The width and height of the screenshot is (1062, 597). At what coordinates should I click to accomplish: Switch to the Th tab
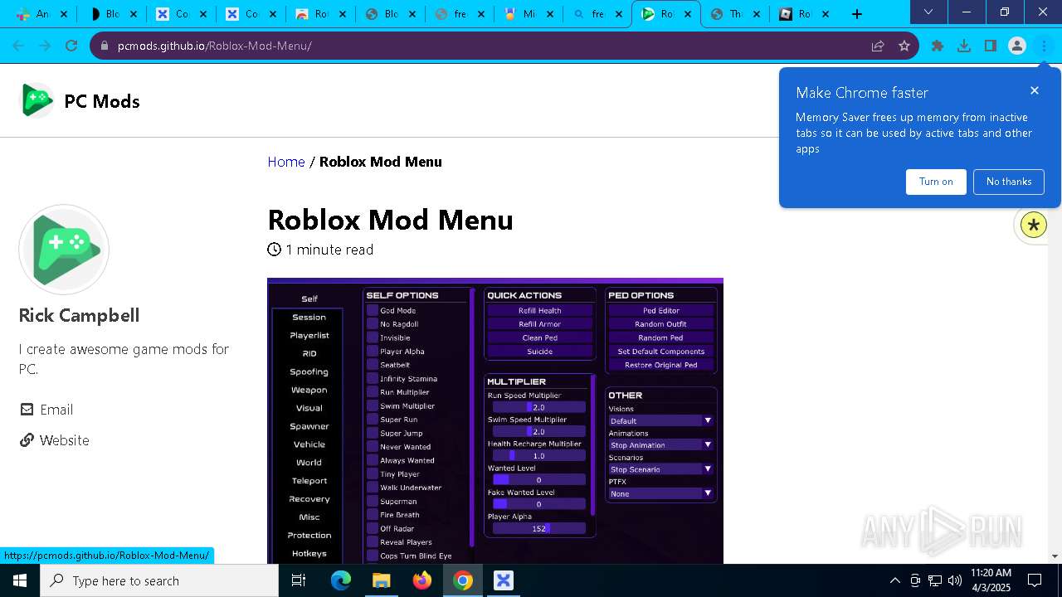tap(735, 14)
